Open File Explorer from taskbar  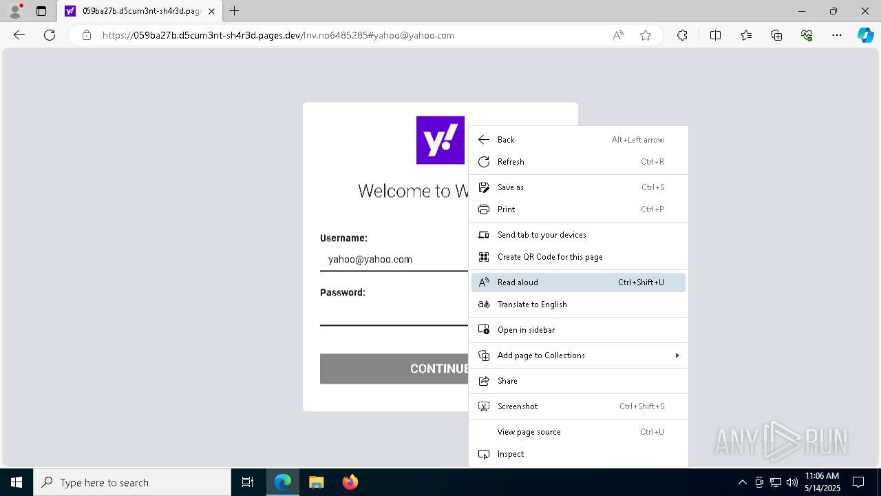coord(316,482)
